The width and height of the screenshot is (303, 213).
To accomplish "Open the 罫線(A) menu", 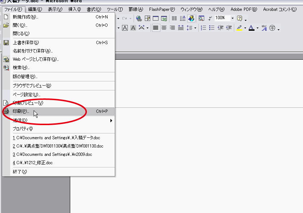I will [136, 9].
